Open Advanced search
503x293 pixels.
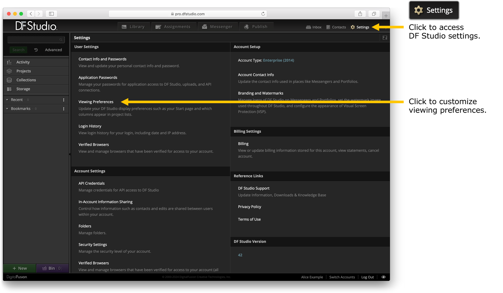tap(53, 50)
